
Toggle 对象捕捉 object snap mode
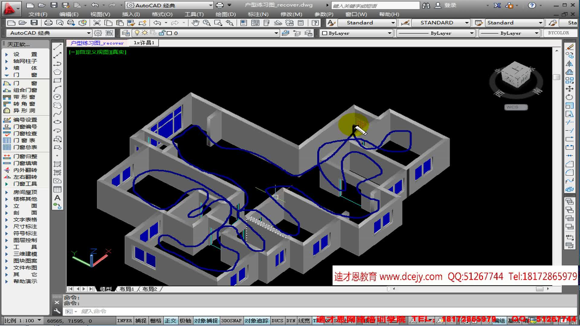pos(206,321)
